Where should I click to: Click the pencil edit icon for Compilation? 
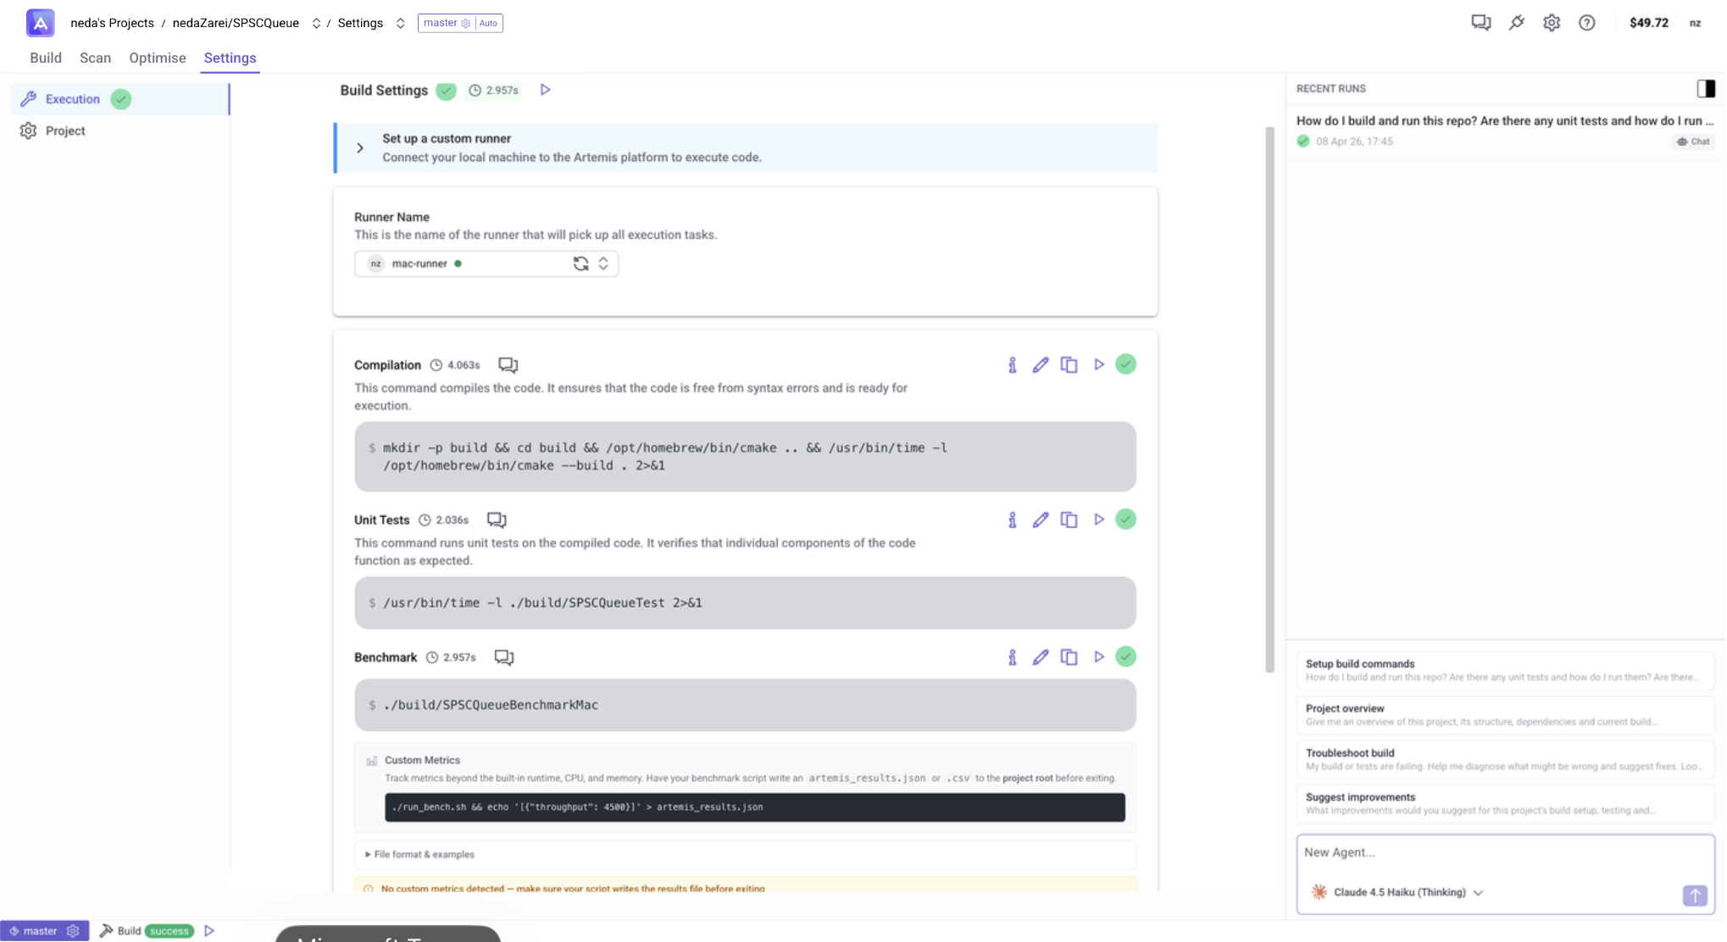[1040, 365]
